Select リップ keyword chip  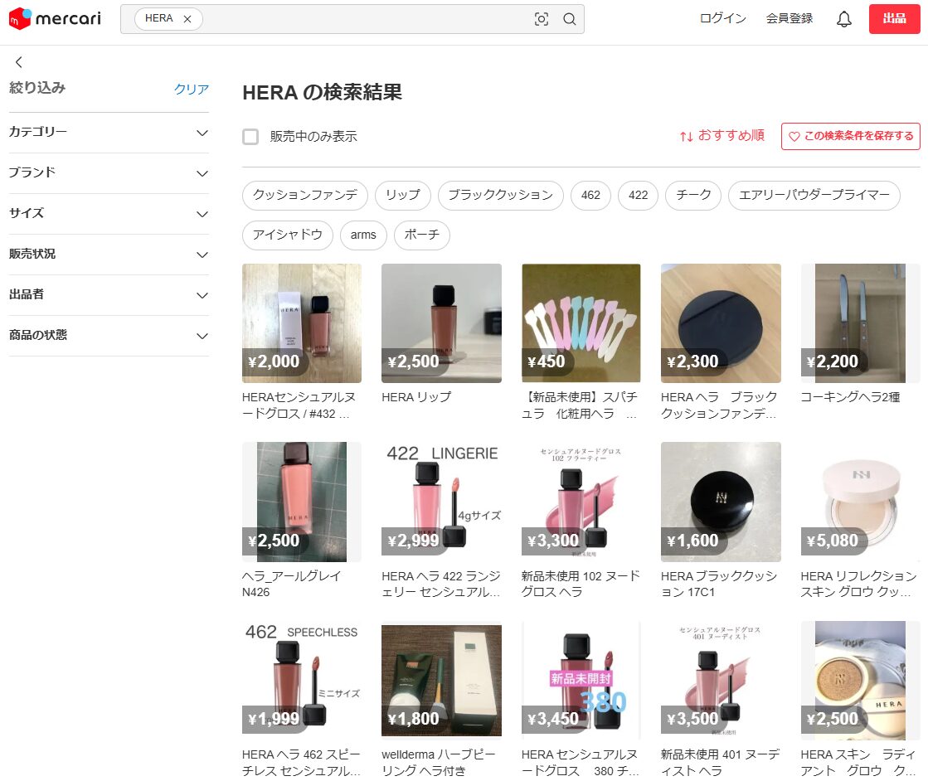[402, 196]
